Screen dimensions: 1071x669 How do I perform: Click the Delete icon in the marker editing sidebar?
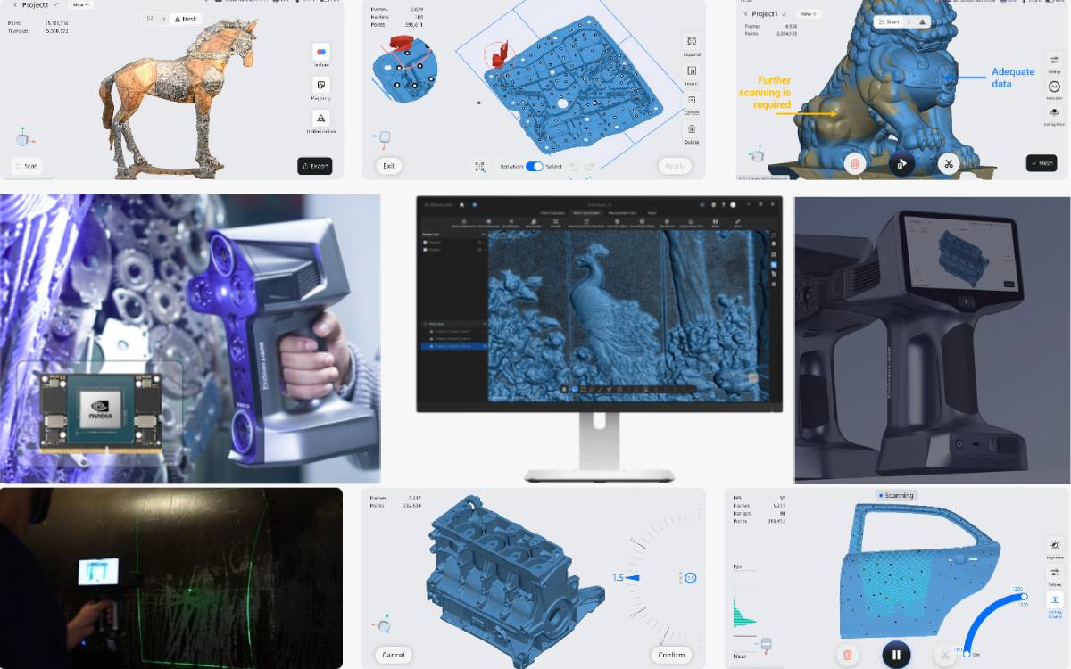(691, 128)
